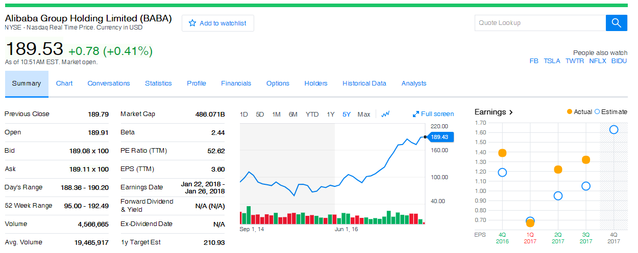Select the 1D chart range
The width and height of the screenshot is (638, 253).
[244, 114]
